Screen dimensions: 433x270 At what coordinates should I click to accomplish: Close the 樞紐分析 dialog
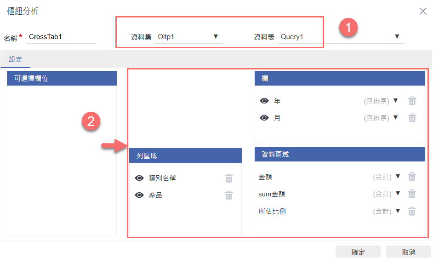(423, 11)
